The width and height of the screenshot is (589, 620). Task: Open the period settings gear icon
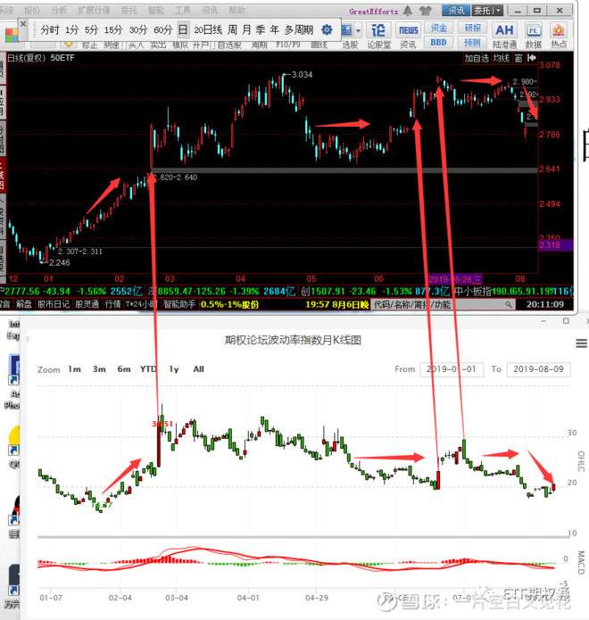click(x=327, y=29)
